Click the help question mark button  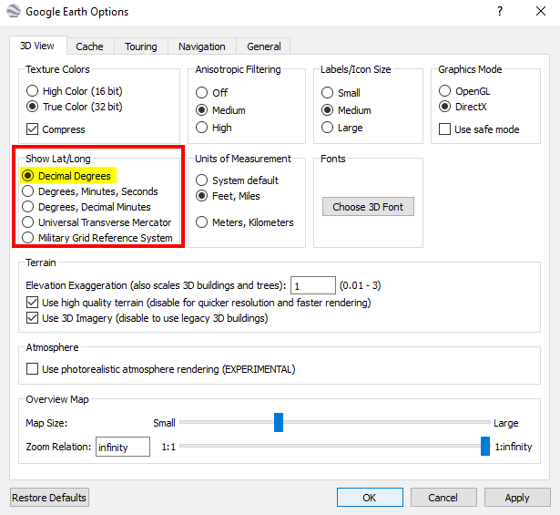(500, 11)
